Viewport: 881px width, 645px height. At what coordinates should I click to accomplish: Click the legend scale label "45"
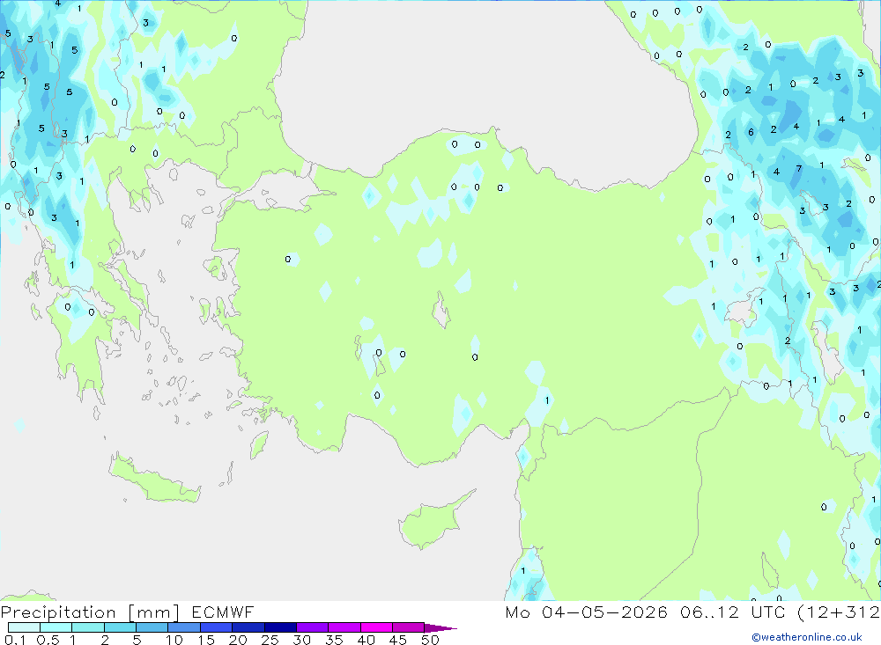point(398,640)
